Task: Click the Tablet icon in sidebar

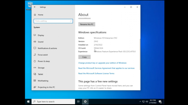Action: (35, 74)
